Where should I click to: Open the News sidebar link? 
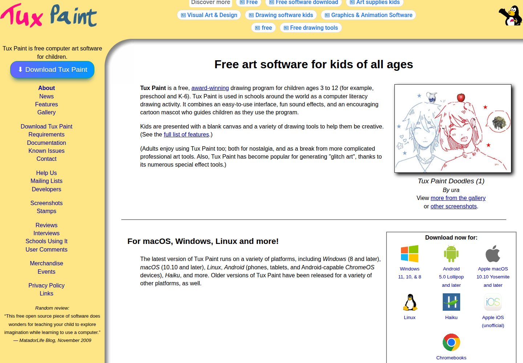[46, 96]
